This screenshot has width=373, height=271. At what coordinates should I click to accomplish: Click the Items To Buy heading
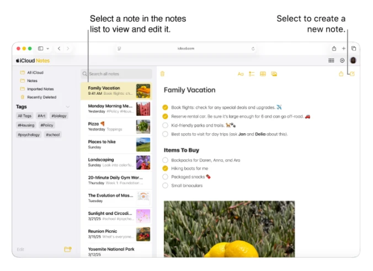182,150
